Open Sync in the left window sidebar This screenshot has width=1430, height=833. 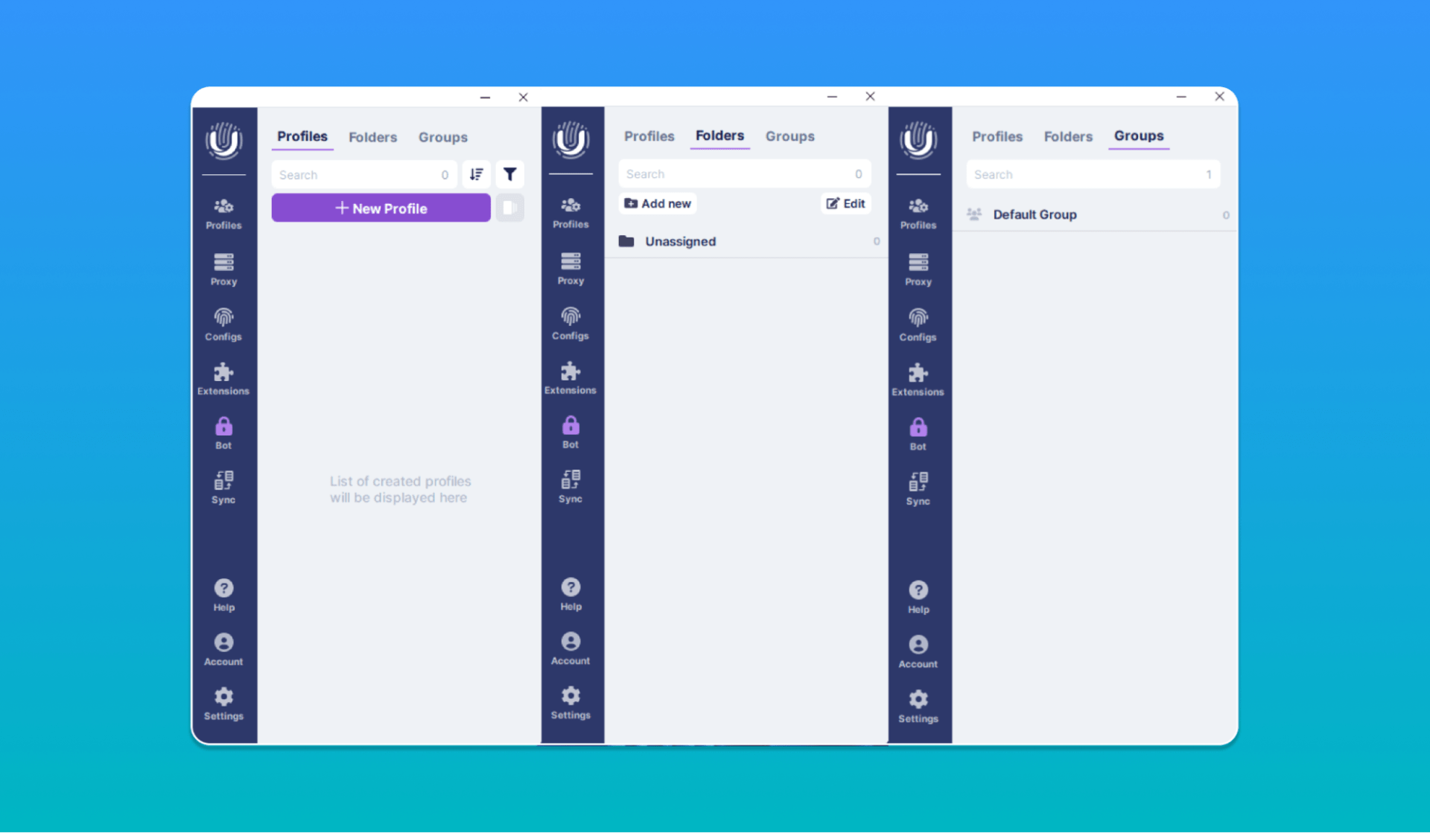(223, 488)
